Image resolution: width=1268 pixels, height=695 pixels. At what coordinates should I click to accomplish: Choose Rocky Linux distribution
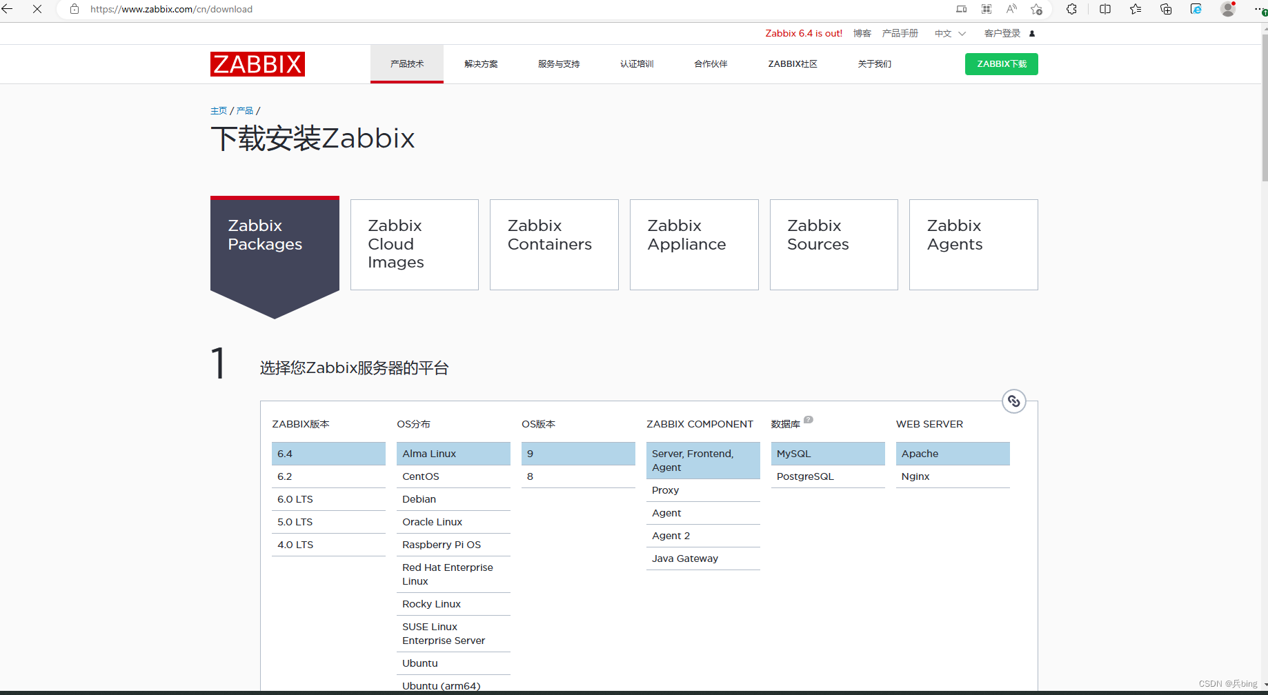[x=453, y=604]
